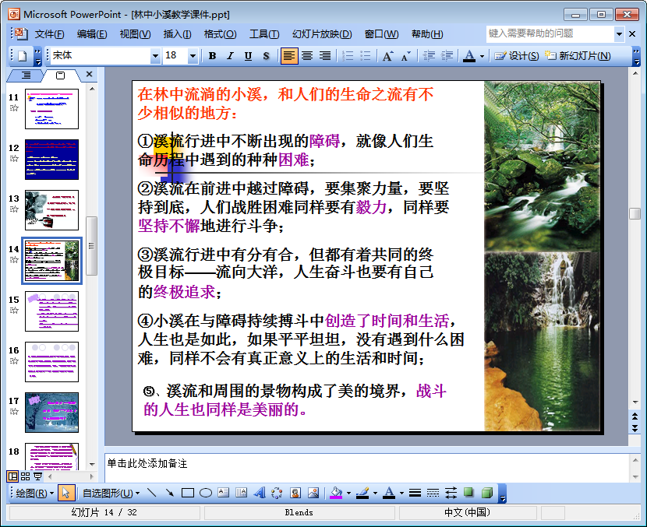
Task: Open the 工具(T) menu
Action: click(264, 33)
